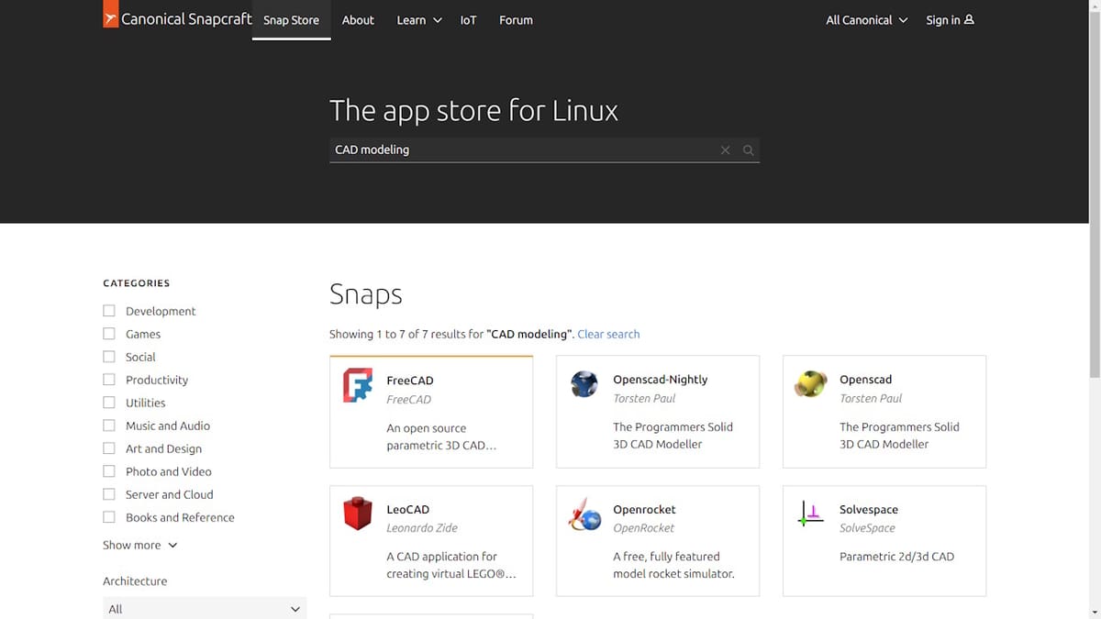Check the Art and Design filter
Viewport: 1101px width, 619px height.
[109, 448]
